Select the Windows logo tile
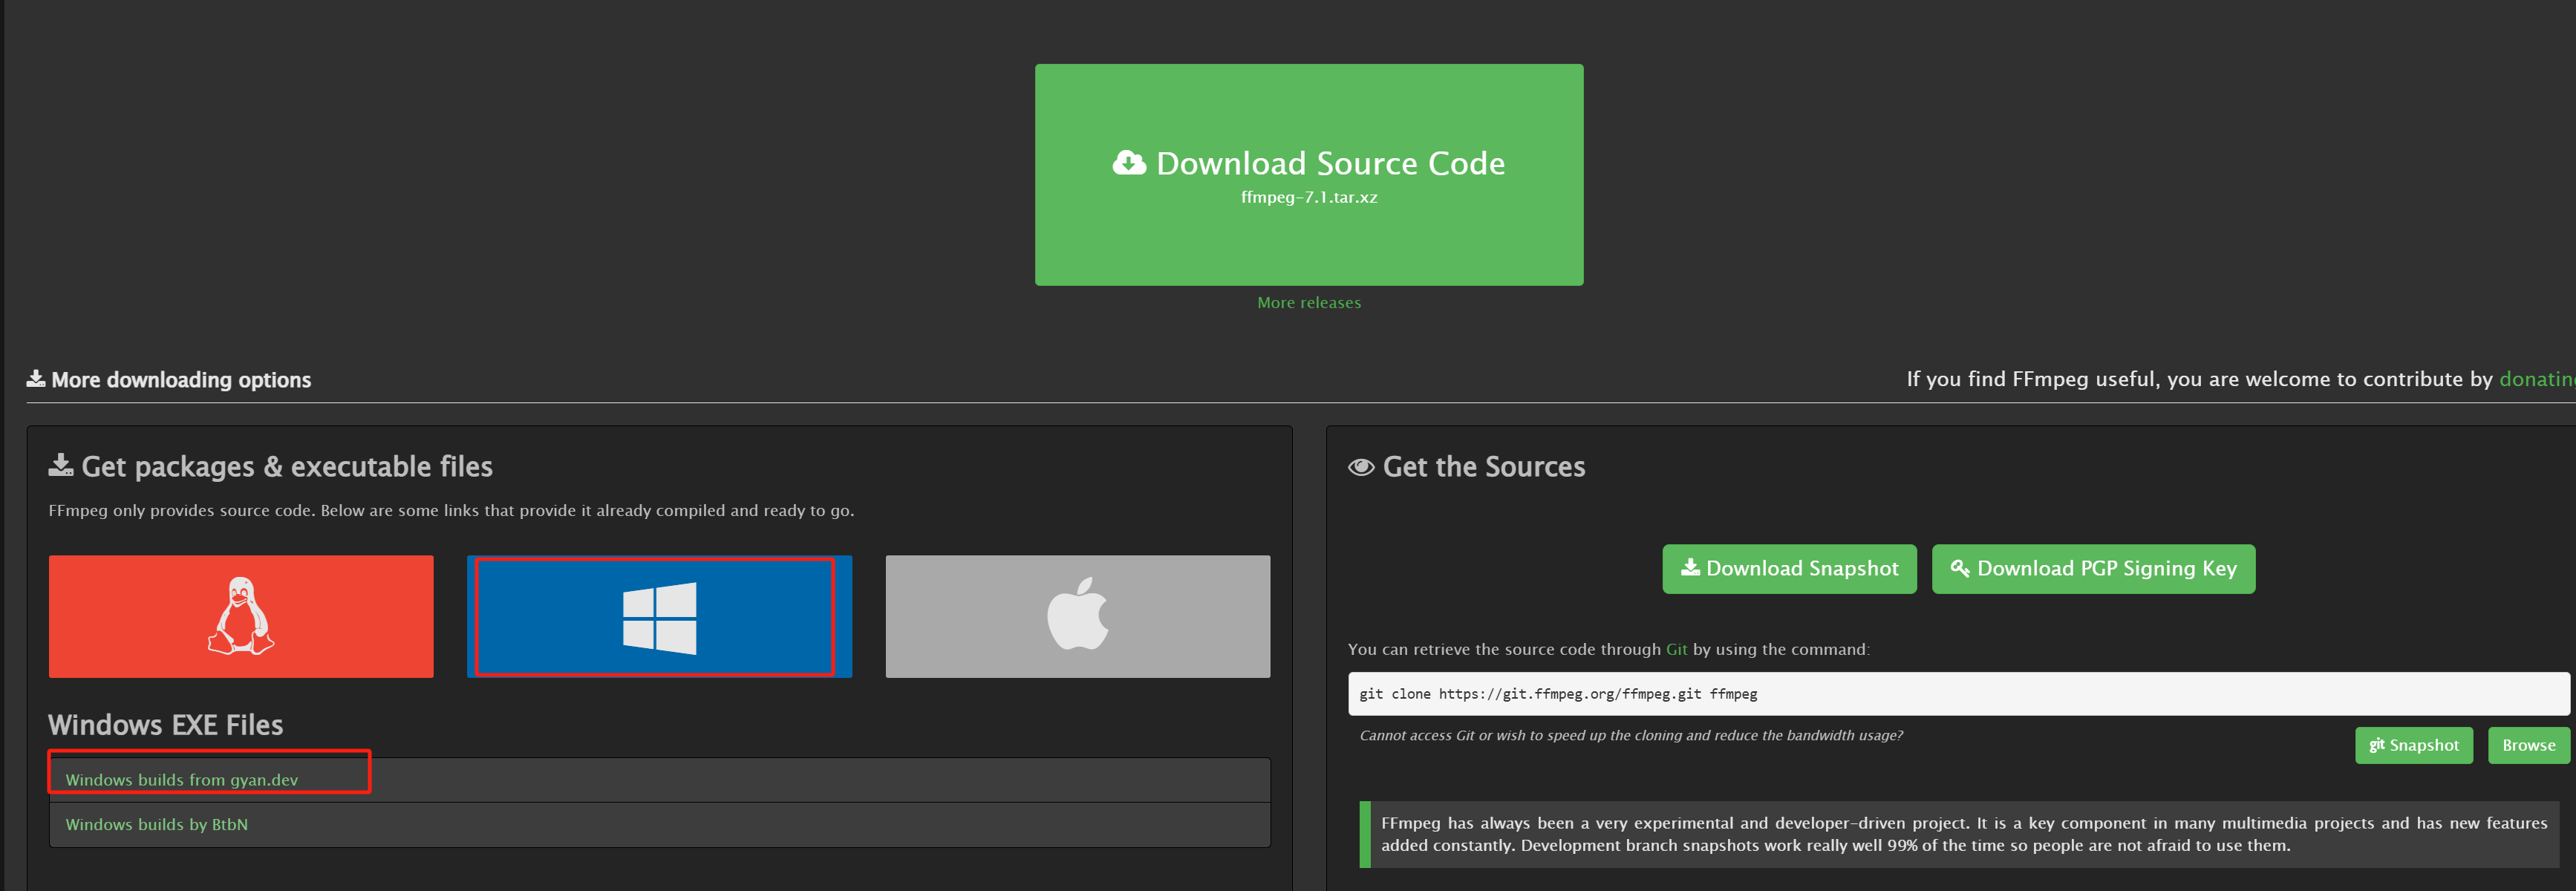This screenshot has height=891, width=2576. (658, 616)
